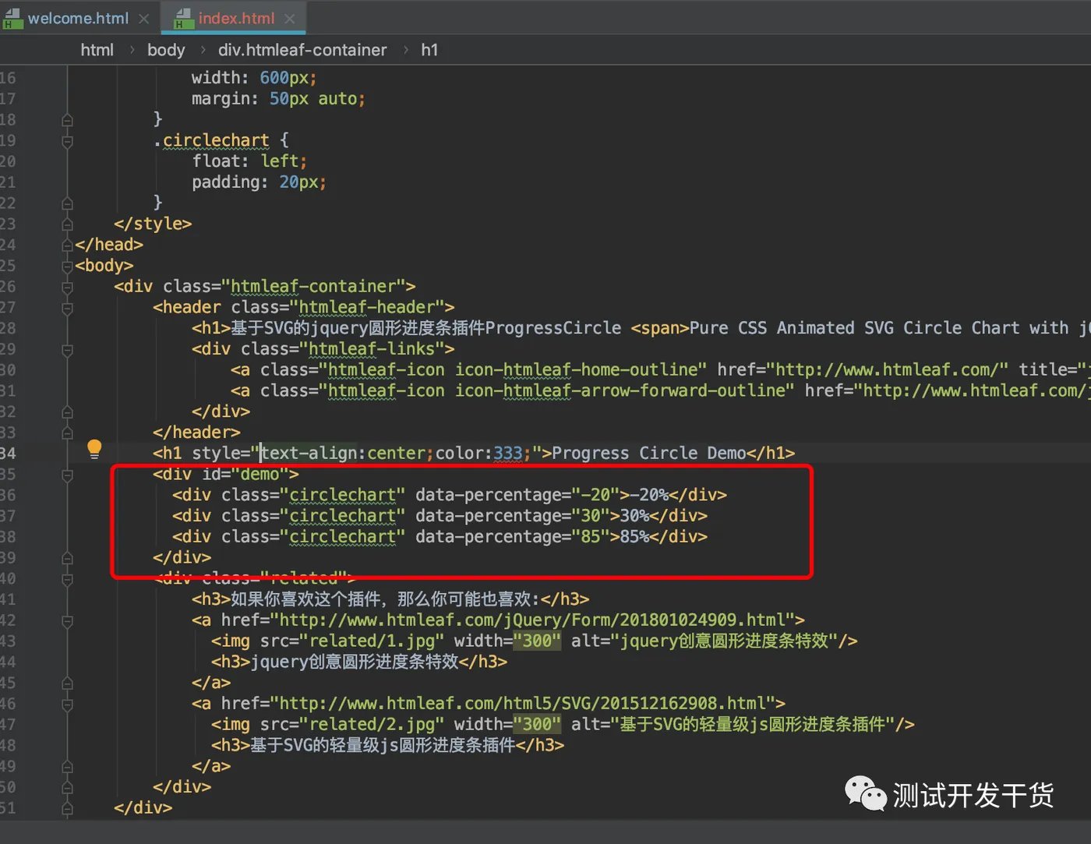This screenshot has height=844, width=1091.
Task: Click the icon-htmleaf-home-outline class name
Action: click(x=576, y=369)
